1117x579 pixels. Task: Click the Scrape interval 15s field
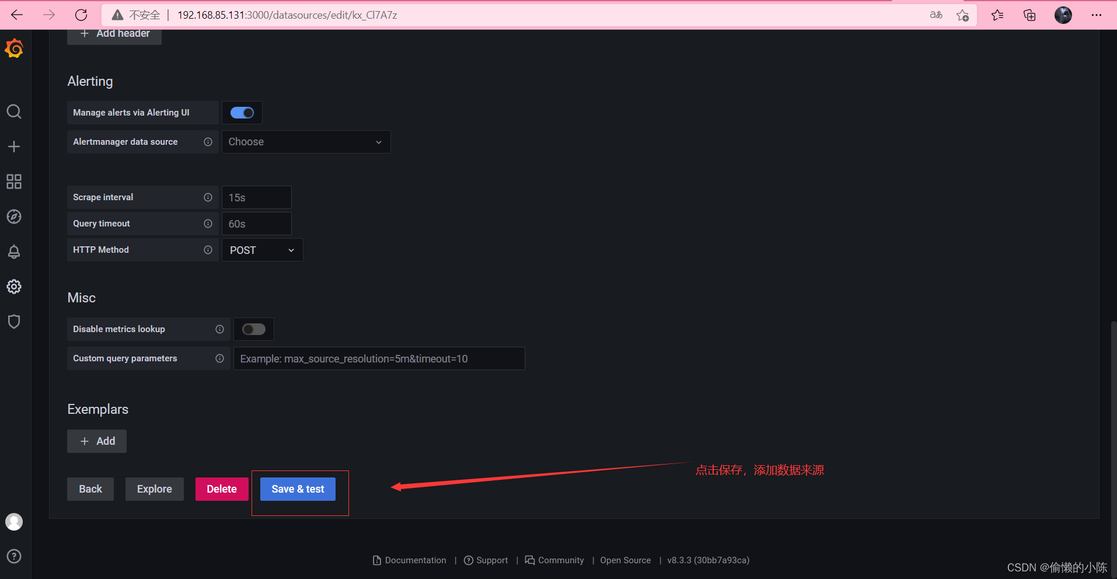(x=257, y=197)
